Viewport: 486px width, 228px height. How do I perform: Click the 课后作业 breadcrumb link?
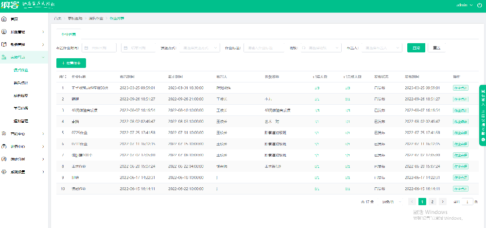(x=96, y=18)
